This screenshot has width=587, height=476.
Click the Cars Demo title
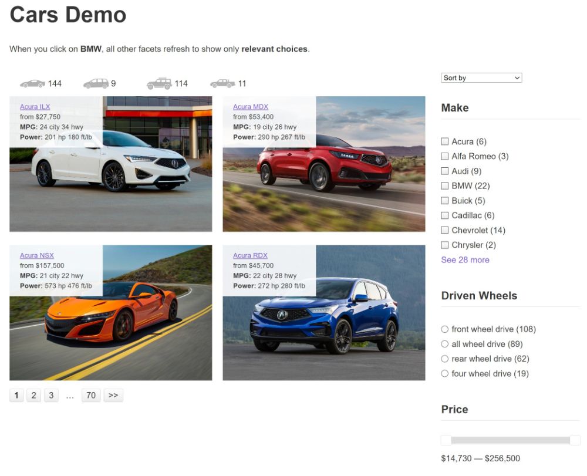click(68, 15)
